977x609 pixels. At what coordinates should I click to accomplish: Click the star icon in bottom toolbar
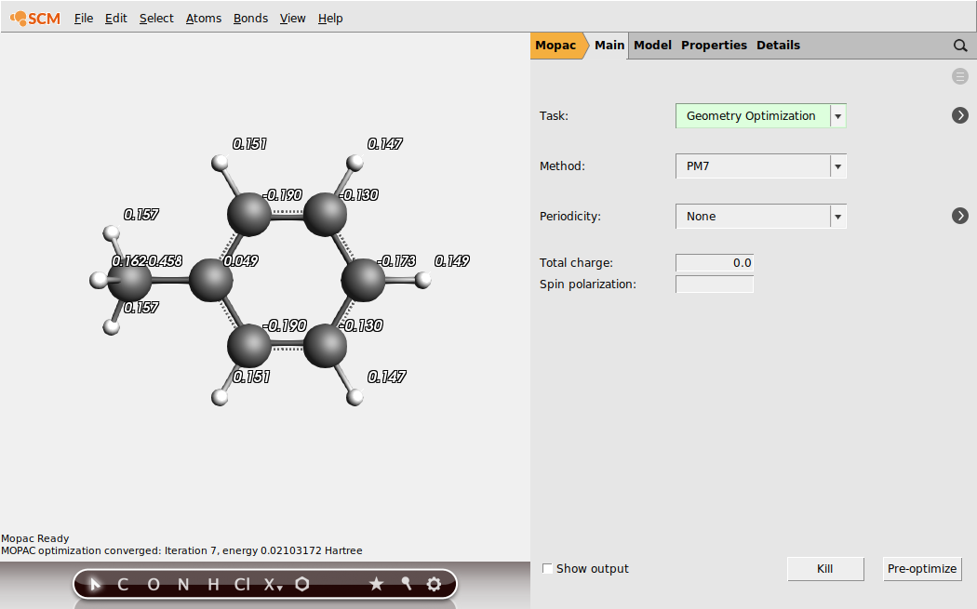coord(376,584)
